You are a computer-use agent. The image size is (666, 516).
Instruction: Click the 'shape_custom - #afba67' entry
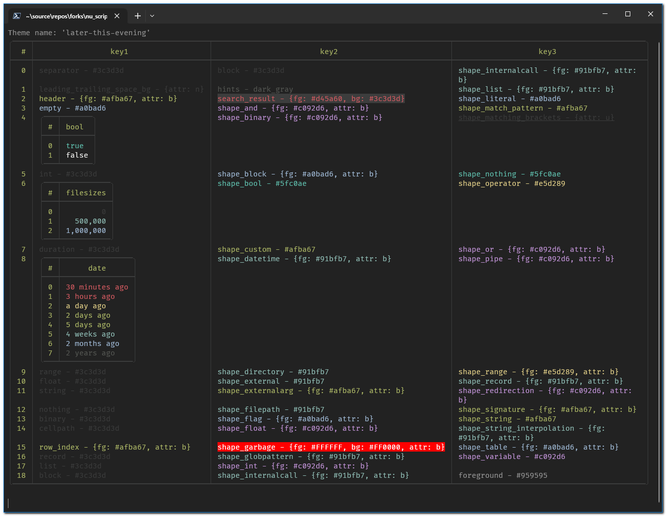pos(267,249)
